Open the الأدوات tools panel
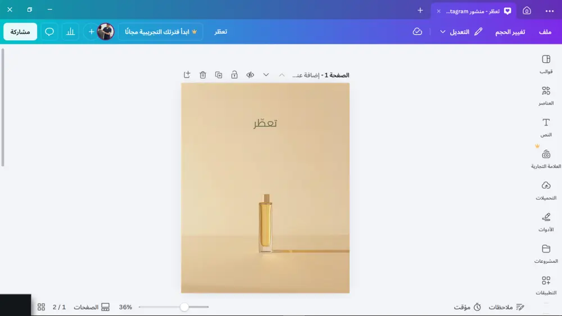This screenshot has height=316, width=562. point(546,222)
